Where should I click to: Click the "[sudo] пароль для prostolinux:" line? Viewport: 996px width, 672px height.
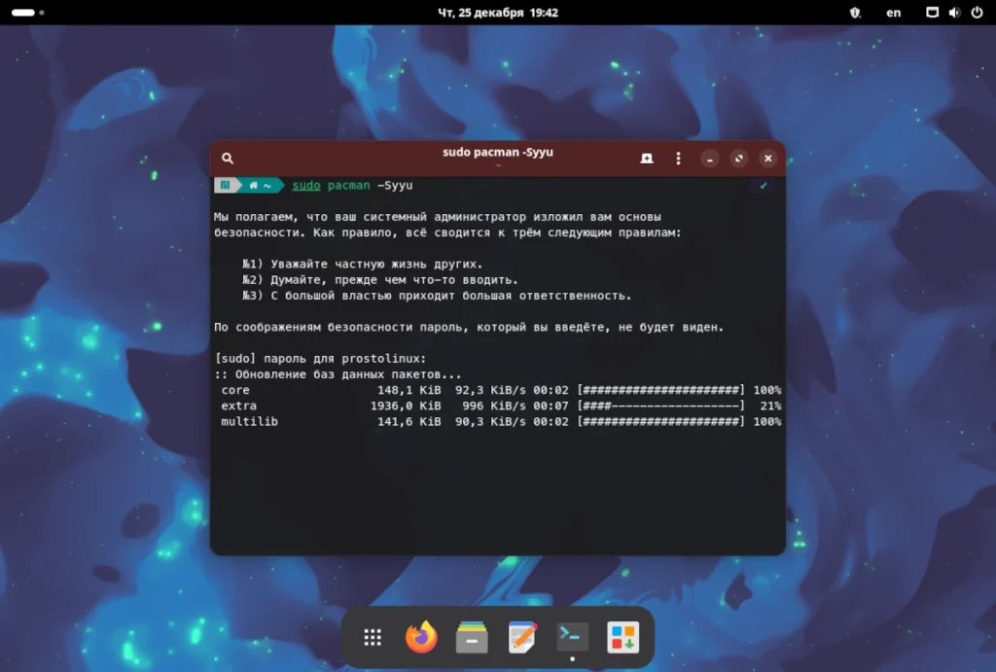click(x=320, y=359)
